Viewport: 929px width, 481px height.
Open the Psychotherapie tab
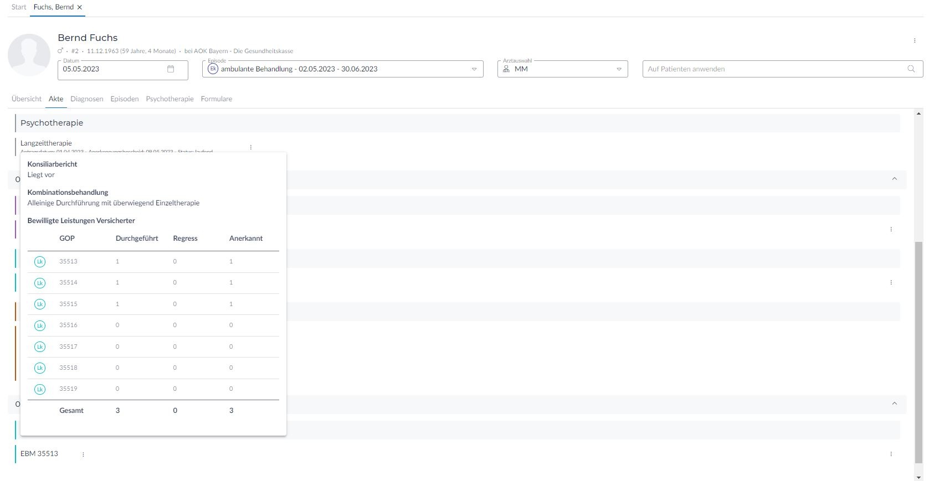(x=170, y=99)
